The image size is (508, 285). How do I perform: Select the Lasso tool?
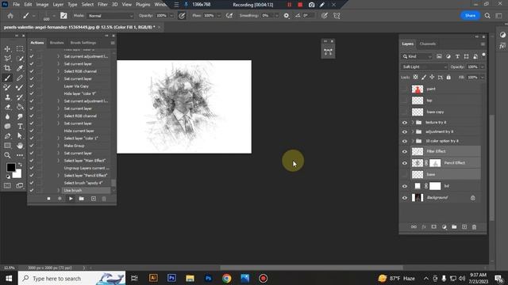(x=7, y=59)
